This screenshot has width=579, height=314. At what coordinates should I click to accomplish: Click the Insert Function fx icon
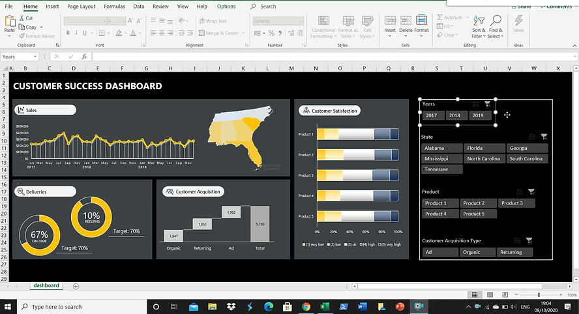point(84,57)
